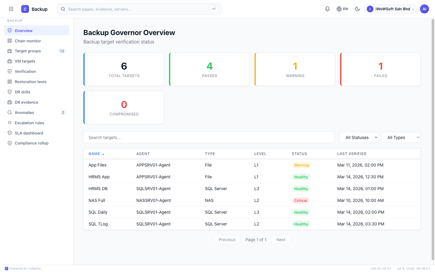Open the All Types dropdown
Viewport: 435px width, 272px height.
point(401,138)
